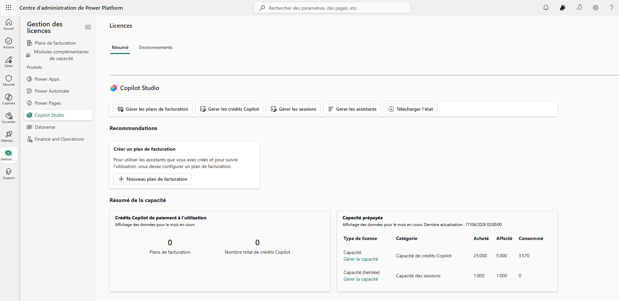Select Power Automate in the products list

pos(52,91)
